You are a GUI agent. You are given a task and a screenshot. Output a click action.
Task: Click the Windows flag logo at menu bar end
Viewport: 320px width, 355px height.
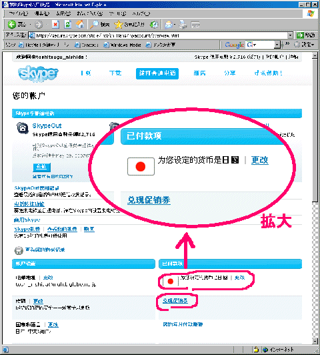click(311, 13)
